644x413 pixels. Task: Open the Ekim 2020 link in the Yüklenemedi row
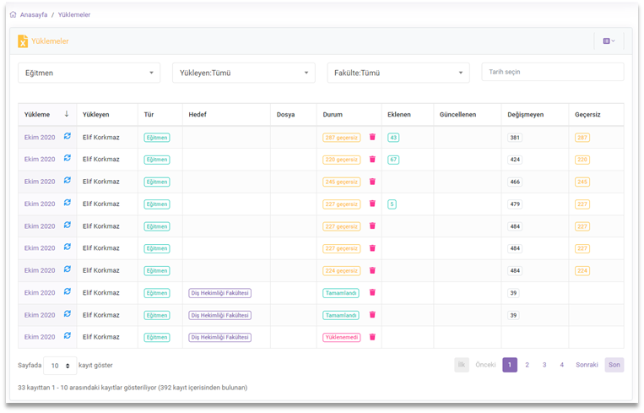[x=40, y=337]
